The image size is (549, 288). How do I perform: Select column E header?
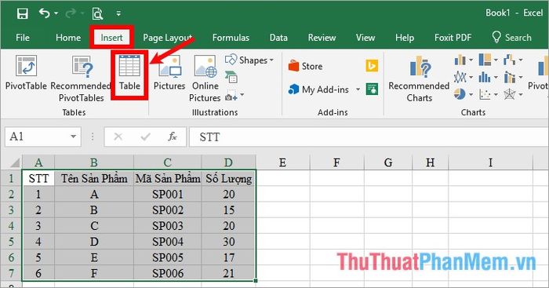282,162
